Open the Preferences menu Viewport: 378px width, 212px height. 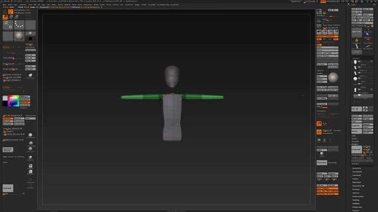[x=88, y=5]
